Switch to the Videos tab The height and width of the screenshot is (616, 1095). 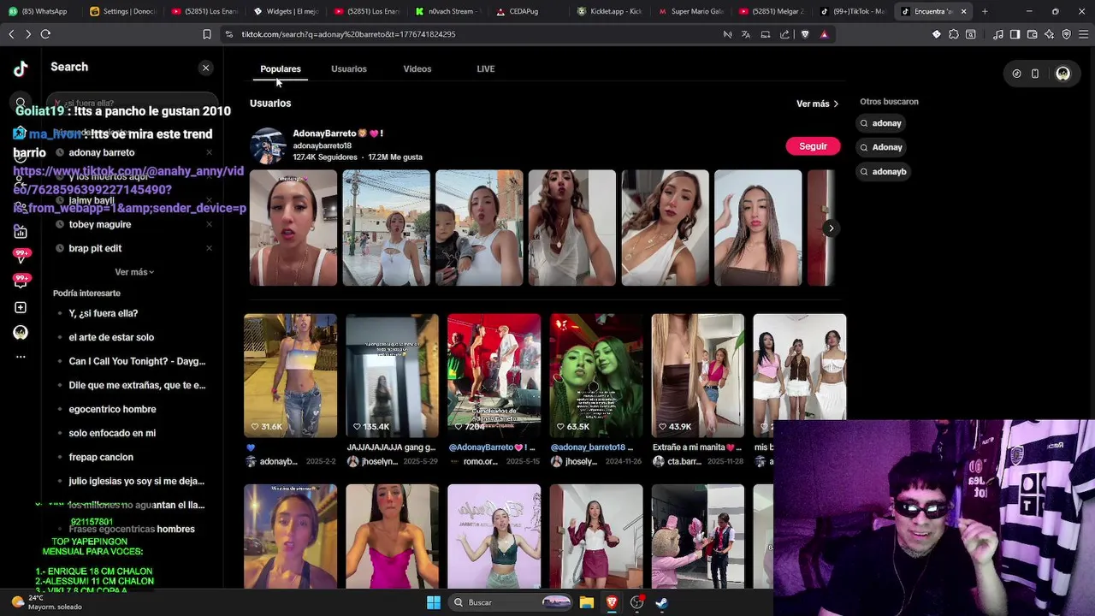pos(417,68)
